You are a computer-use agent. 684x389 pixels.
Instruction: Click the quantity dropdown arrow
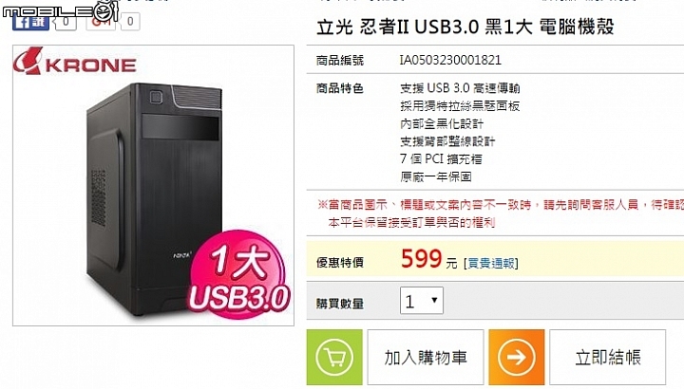click(x=434, y=300)
